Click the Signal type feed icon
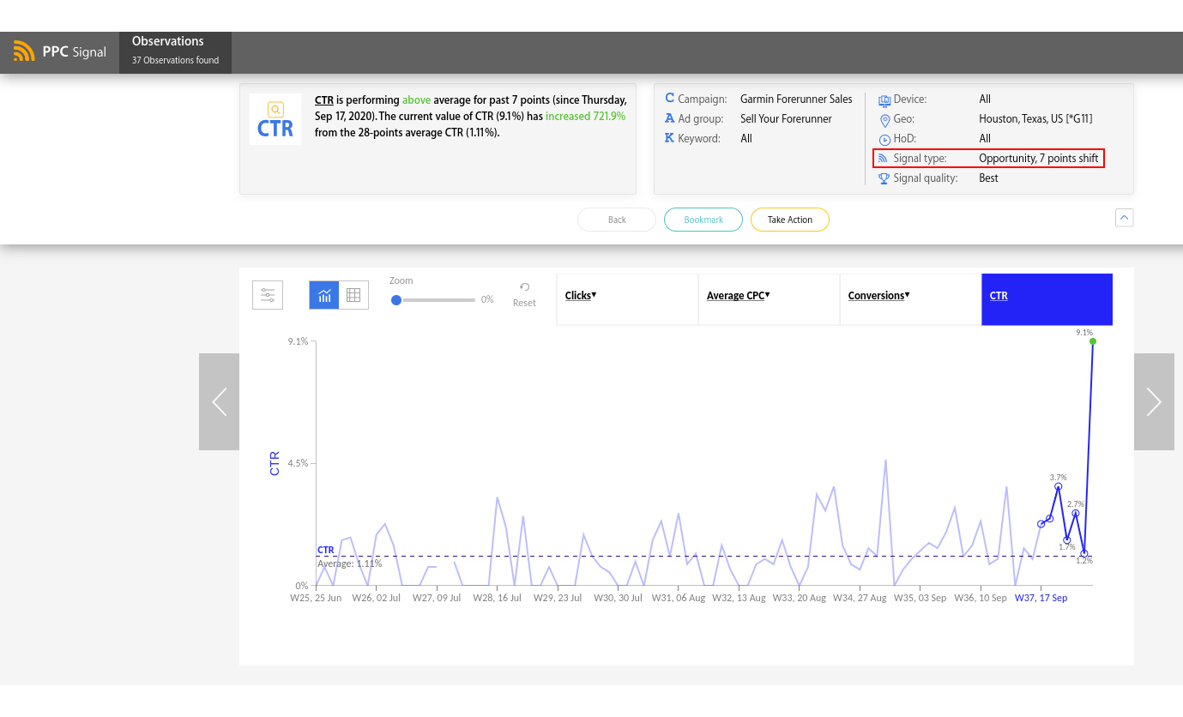This screenshot has width=1183, height=717. [x=883, y=159]
